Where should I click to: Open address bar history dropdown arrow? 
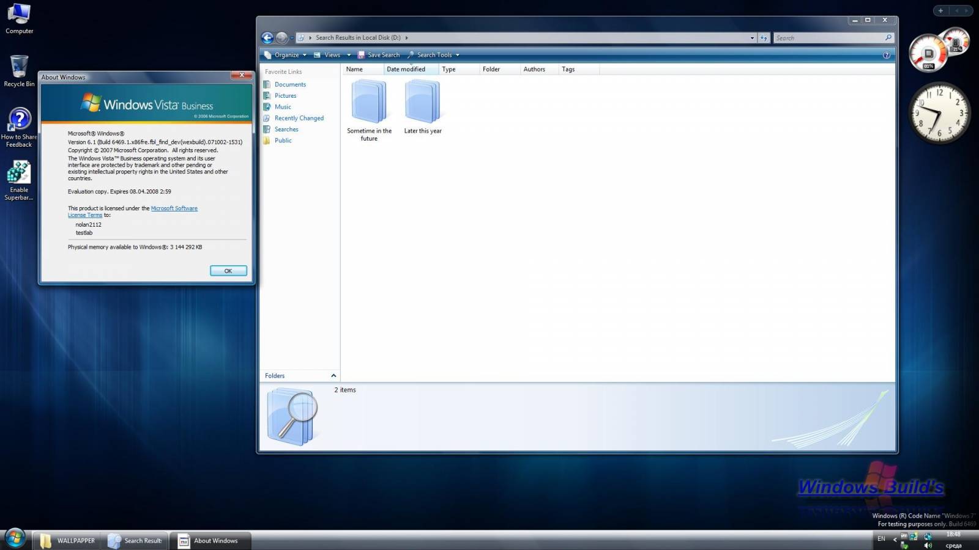tap(752, 38)
